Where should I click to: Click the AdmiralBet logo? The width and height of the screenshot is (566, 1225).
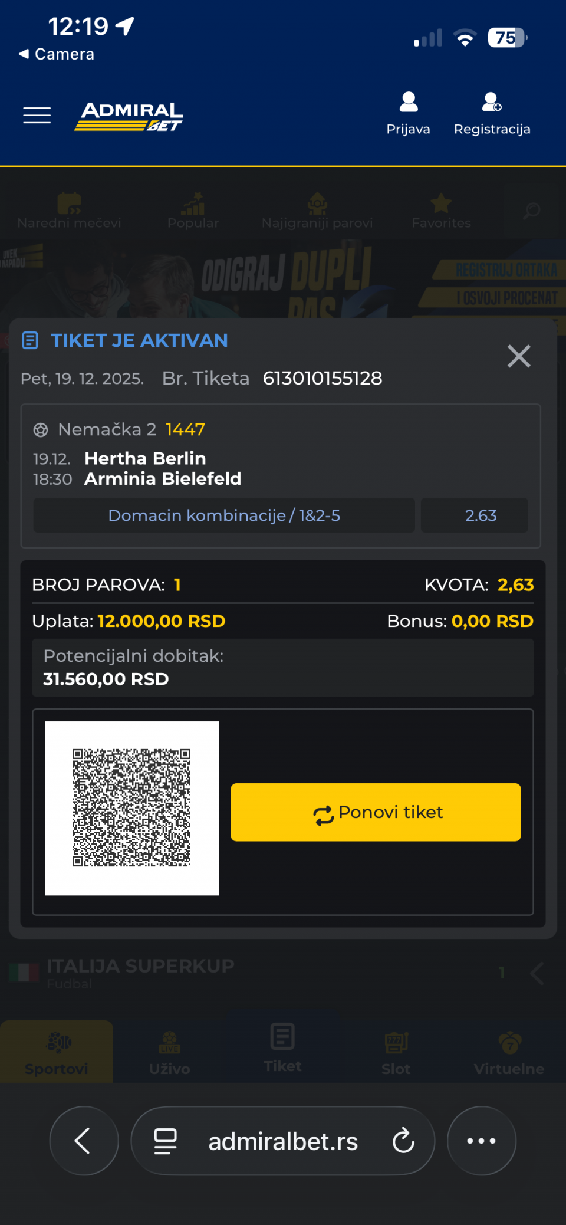pos(130,116)
